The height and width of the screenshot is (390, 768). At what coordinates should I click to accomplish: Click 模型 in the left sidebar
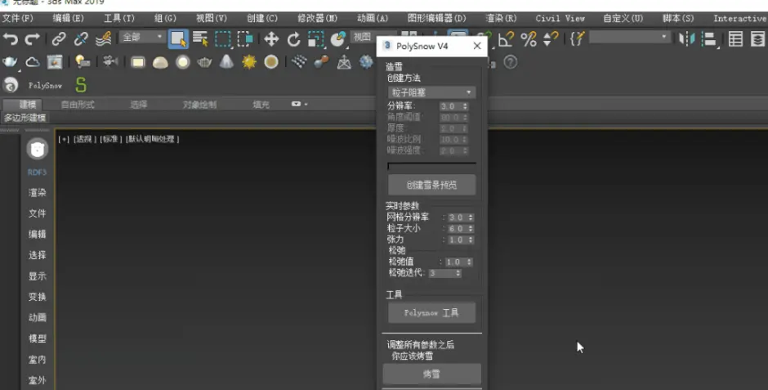(x=38, y=338)
